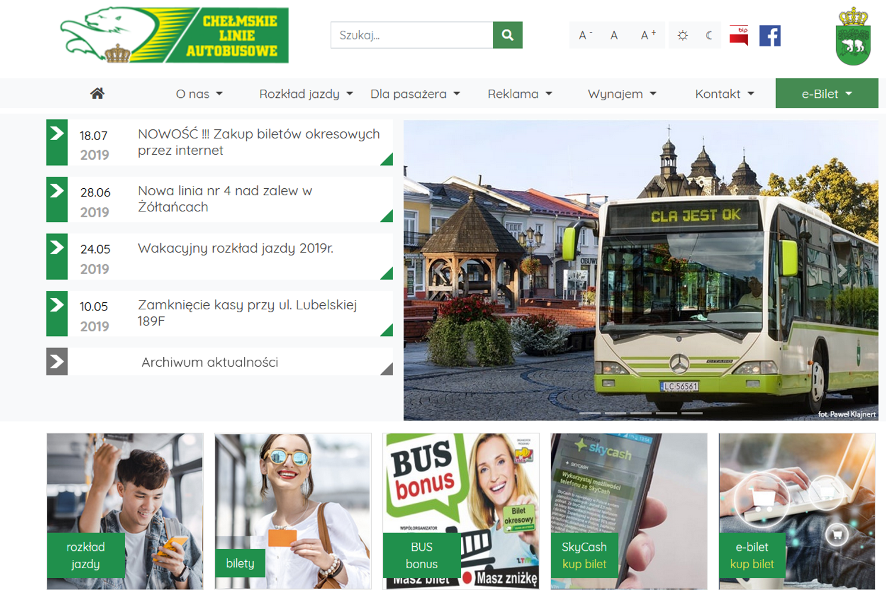Click the Szukaj search input field
Viewport: 886px width, 596px height.
412,35
